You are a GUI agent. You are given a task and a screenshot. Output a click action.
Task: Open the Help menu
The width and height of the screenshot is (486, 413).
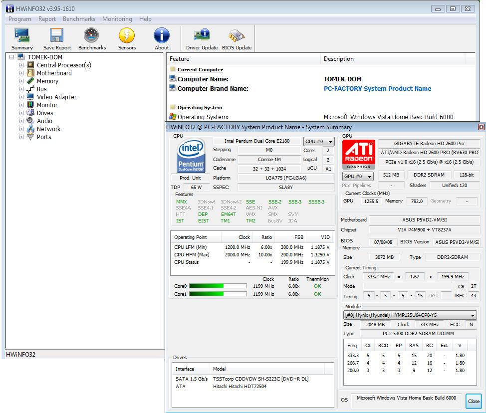[145, 19]
